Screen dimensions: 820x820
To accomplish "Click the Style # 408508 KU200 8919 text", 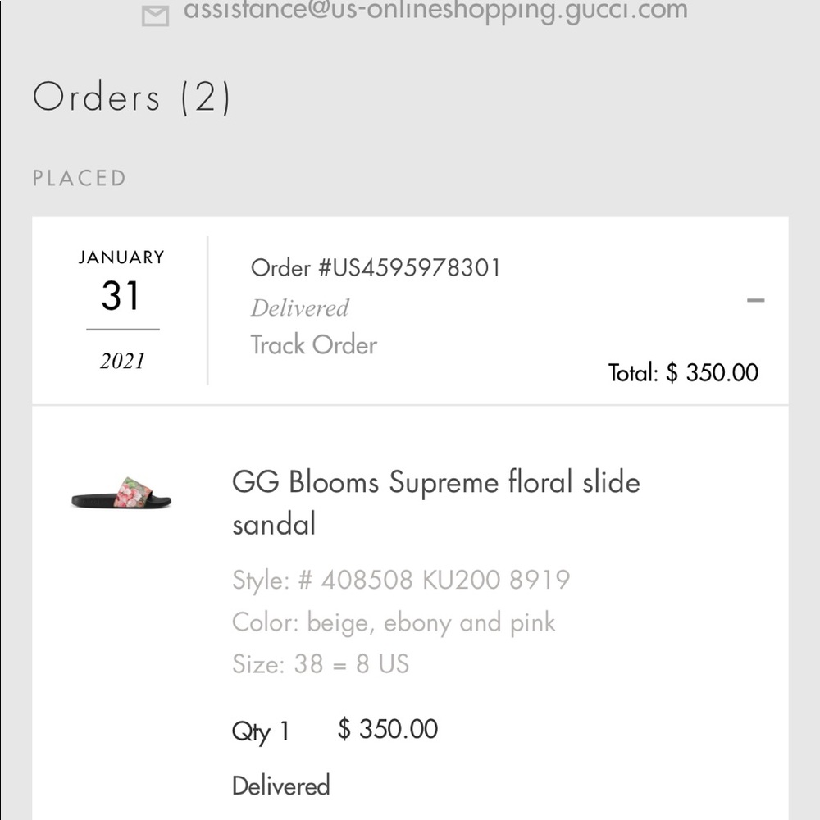I will (x=400, y=581).
